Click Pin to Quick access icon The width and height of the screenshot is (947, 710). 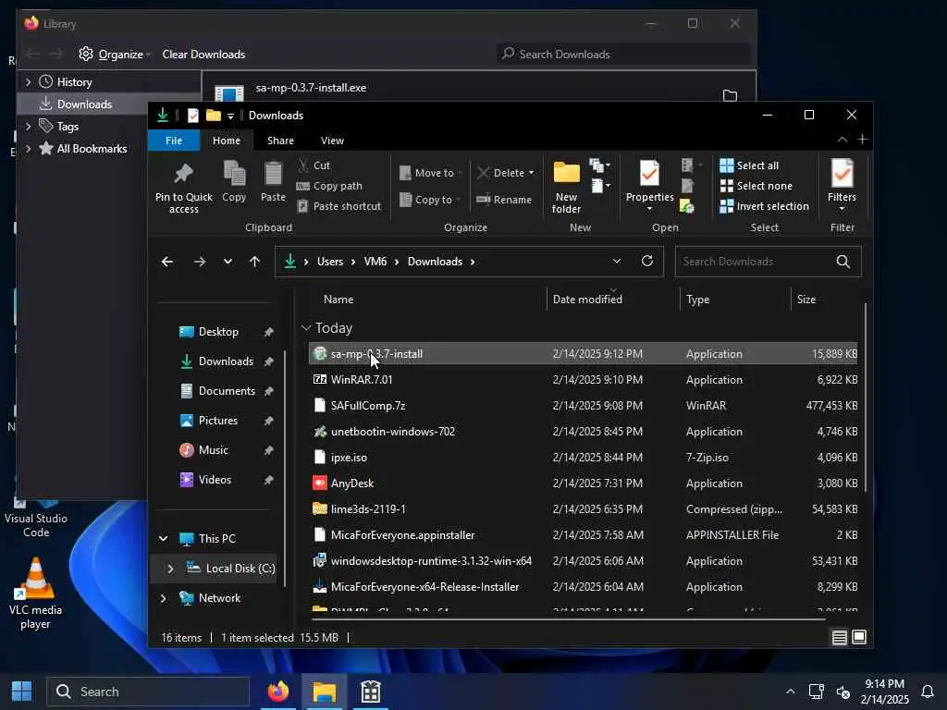tap(184, 174)
